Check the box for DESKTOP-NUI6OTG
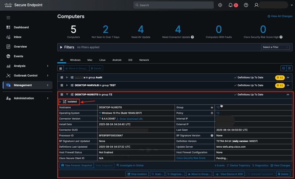Image resolution: width=295 pixels, height=179 pixels. 62,94
